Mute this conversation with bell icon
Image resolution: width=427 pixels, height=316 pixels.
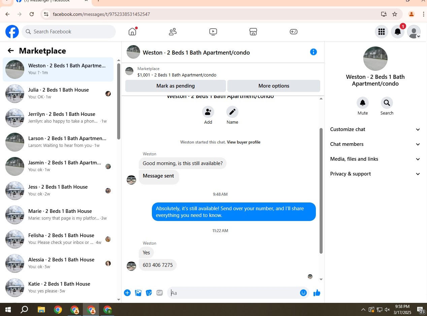tap(363, 103)
